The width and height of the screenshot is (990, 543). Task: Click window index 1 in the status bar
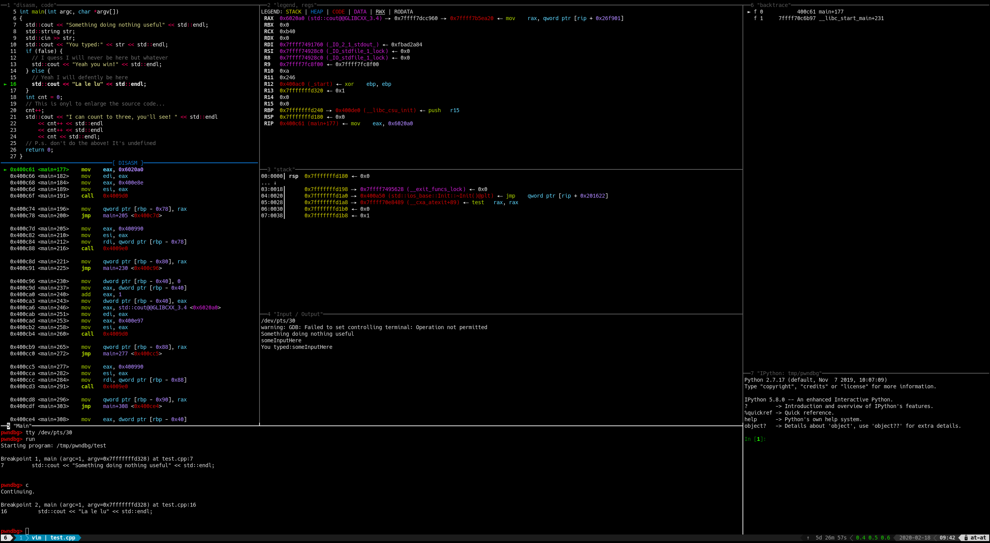21,538
